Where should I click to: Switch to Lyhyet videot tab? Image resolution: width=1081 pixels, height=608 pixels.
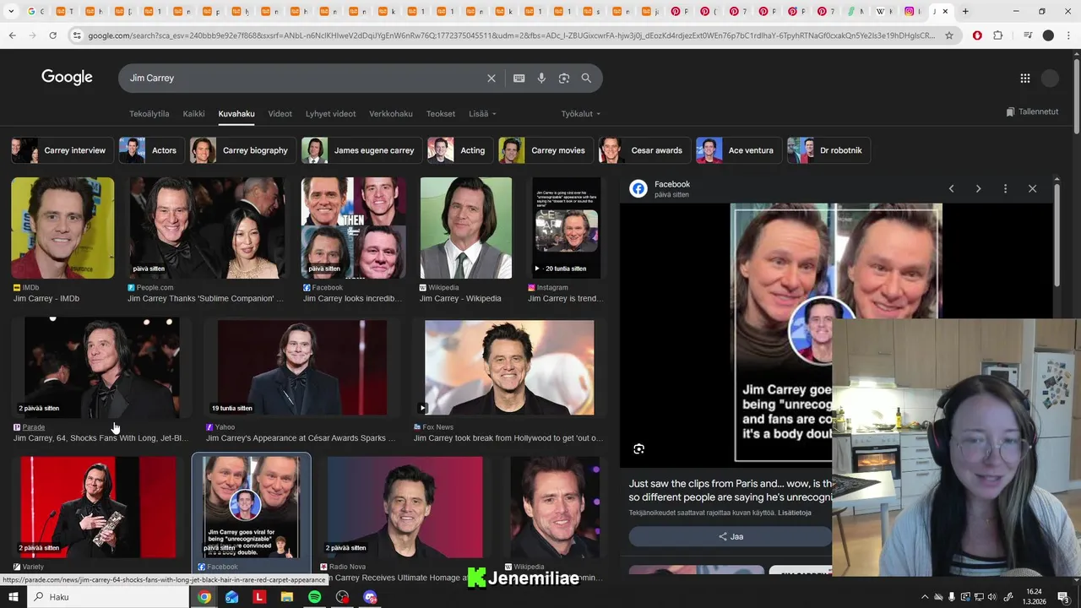(330, 114)
